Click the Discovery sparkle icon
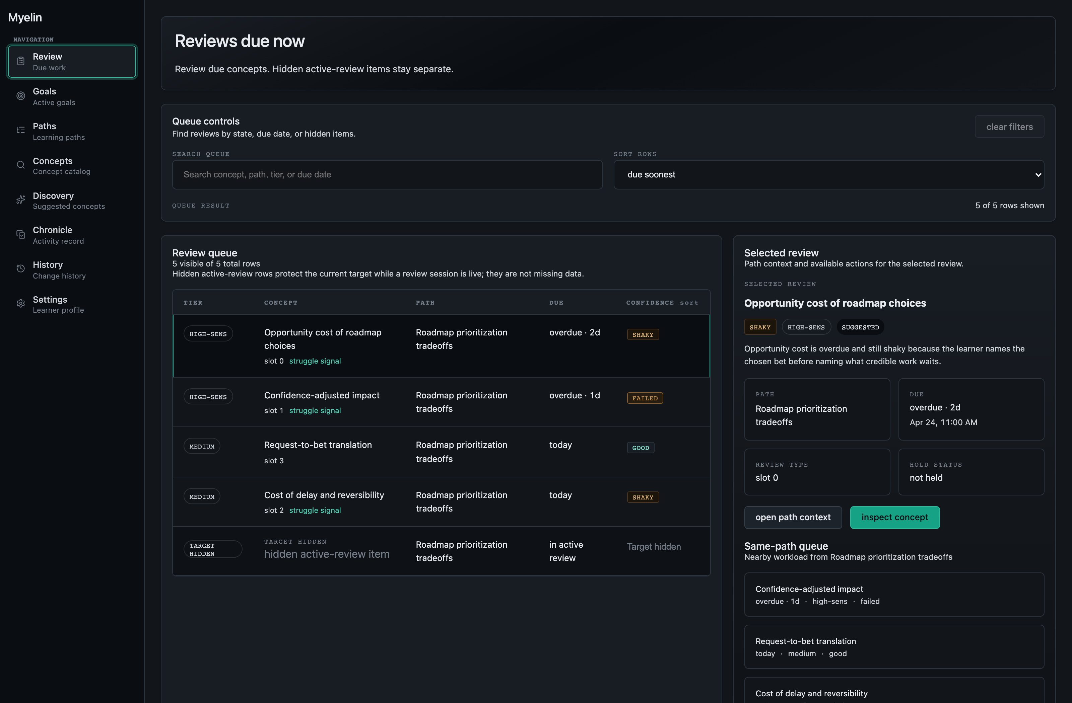The height and width of the screenshot is (703, 1072). coord(21,200)
